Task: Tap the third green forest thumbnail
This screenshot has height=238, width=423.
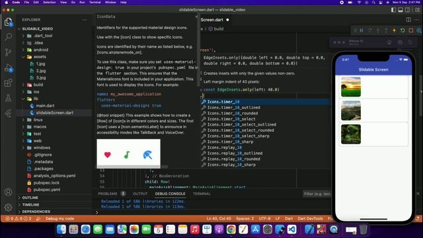Action: pyautogui.click(x=351, y=134)
